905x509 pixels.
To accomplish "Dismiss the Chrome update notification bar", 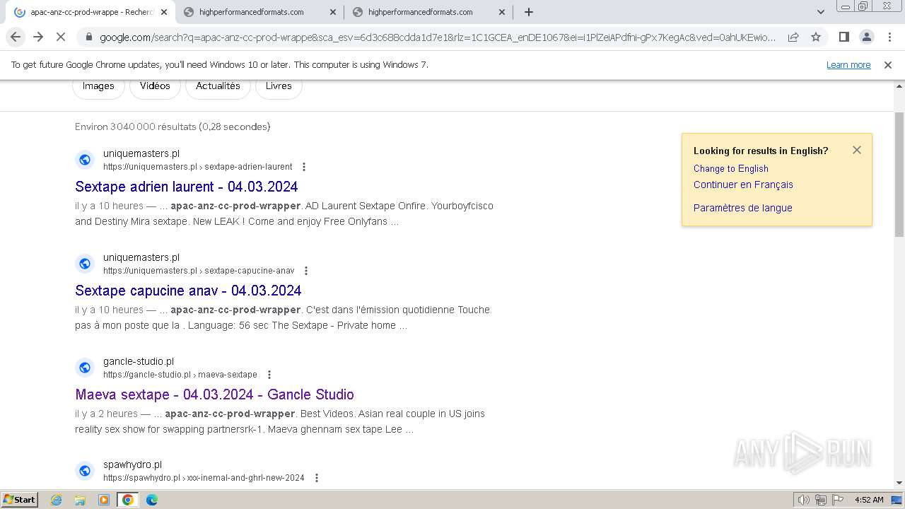I will (x=888, y=64).
